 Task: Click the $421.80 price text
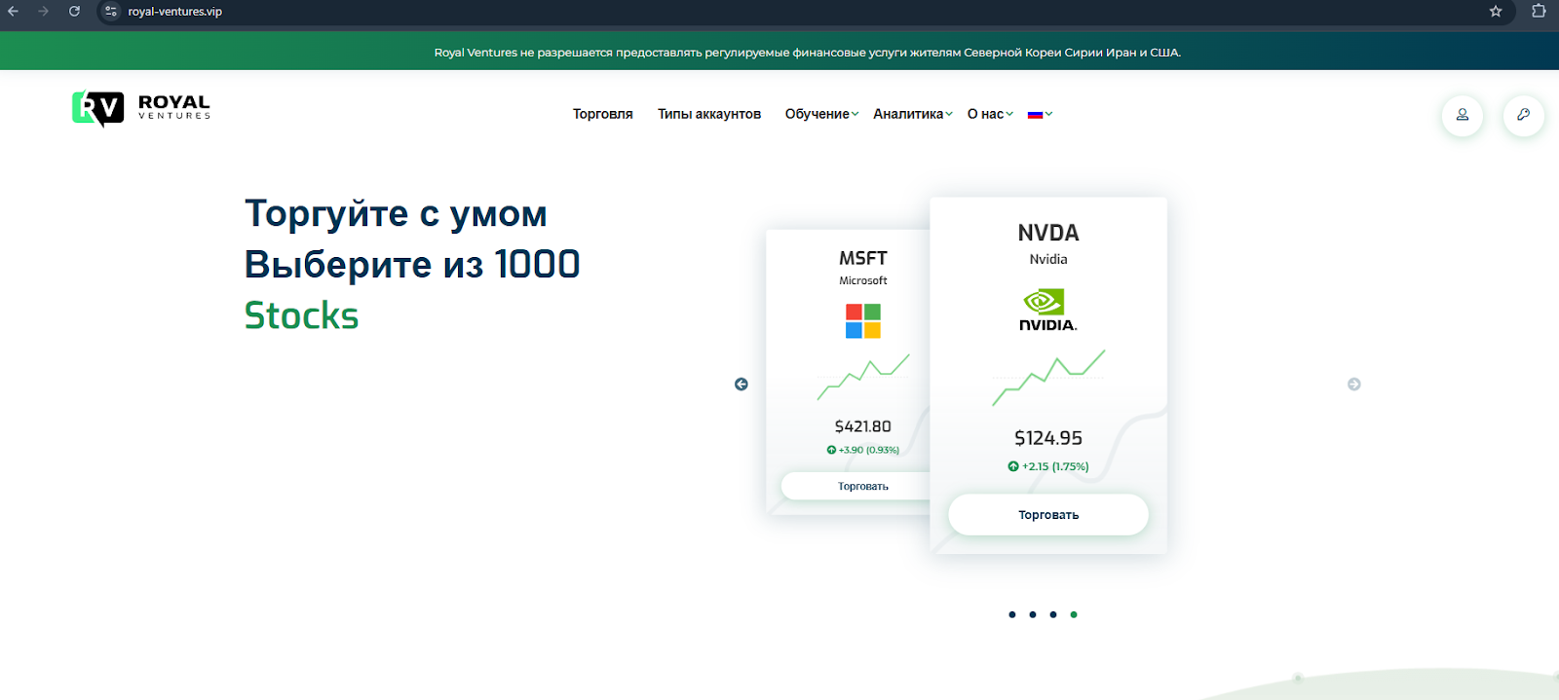(x=863, y=426)
